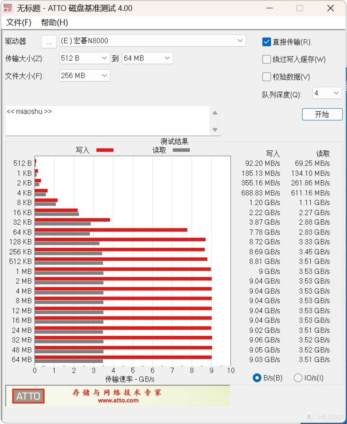Viewport: 347px width, 424px height.
Task: Open the 文件(F) menu
Action: click(x=19, y=22)
